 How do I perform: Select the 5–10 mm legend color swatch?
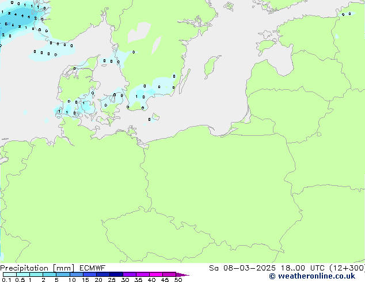(63, 275)
